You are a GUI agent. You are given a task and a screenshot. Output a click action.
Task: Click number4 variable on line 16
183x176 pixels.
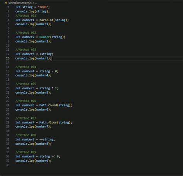pos(28,71)
